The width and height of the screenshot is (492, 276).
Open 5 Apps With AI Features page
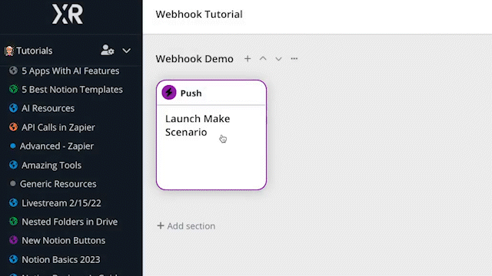point(70,71)
